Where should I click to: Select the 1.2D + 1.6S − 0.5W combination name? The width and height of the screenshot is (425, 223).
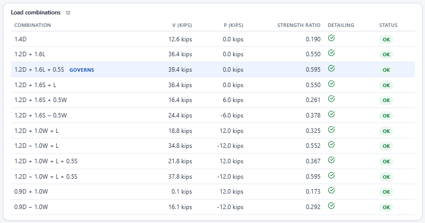point(41,115)
